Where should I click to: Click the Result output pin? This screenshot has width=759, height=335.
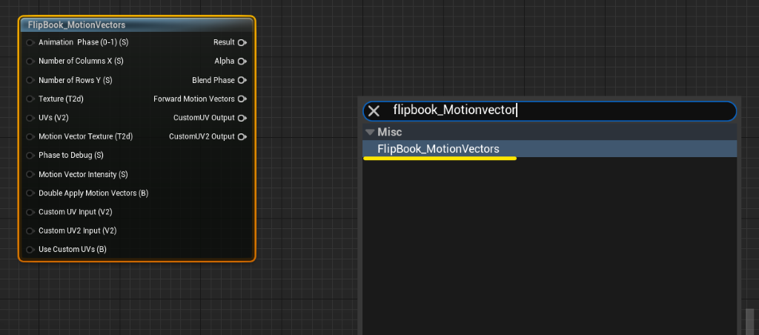(x=242, y=42)
